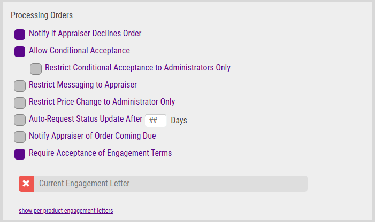Open the Current Engagement Letter link
Viewport: 375px width, 222px height.
coord(84,184)
